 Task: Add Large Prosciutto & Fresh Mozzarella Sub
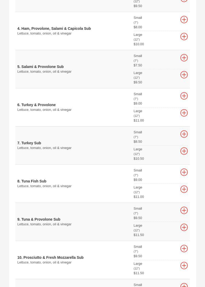point(184,266)
